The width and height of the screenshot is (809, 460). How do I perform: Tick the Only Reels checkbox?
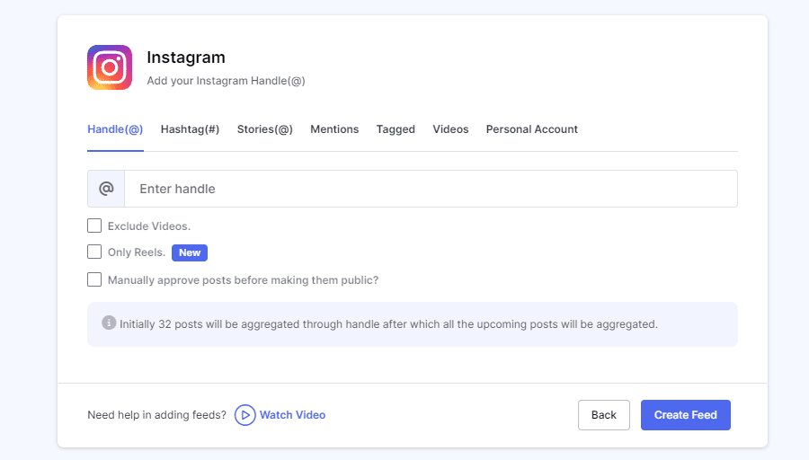coord(94,252)
